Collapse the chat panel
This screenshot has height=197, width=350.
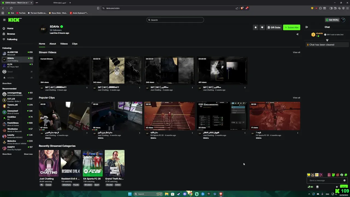pyautogui.click(x=307, y=27)
